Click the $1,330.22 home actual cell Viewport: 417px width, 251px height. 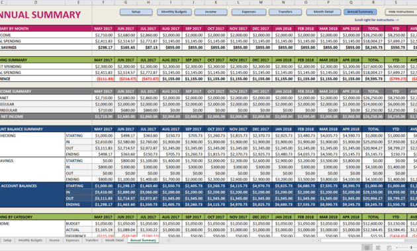point(148,230)
